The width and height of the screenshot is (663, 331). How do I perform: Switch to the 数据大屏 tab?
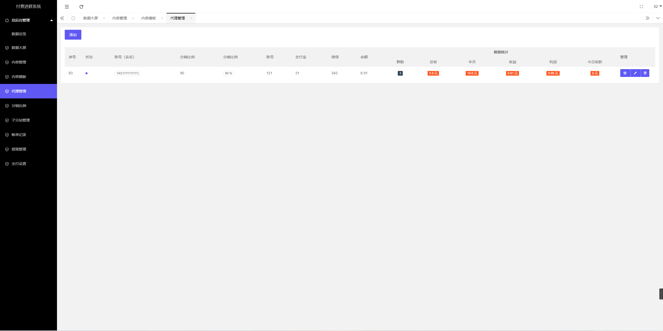(x=91, y=18)
